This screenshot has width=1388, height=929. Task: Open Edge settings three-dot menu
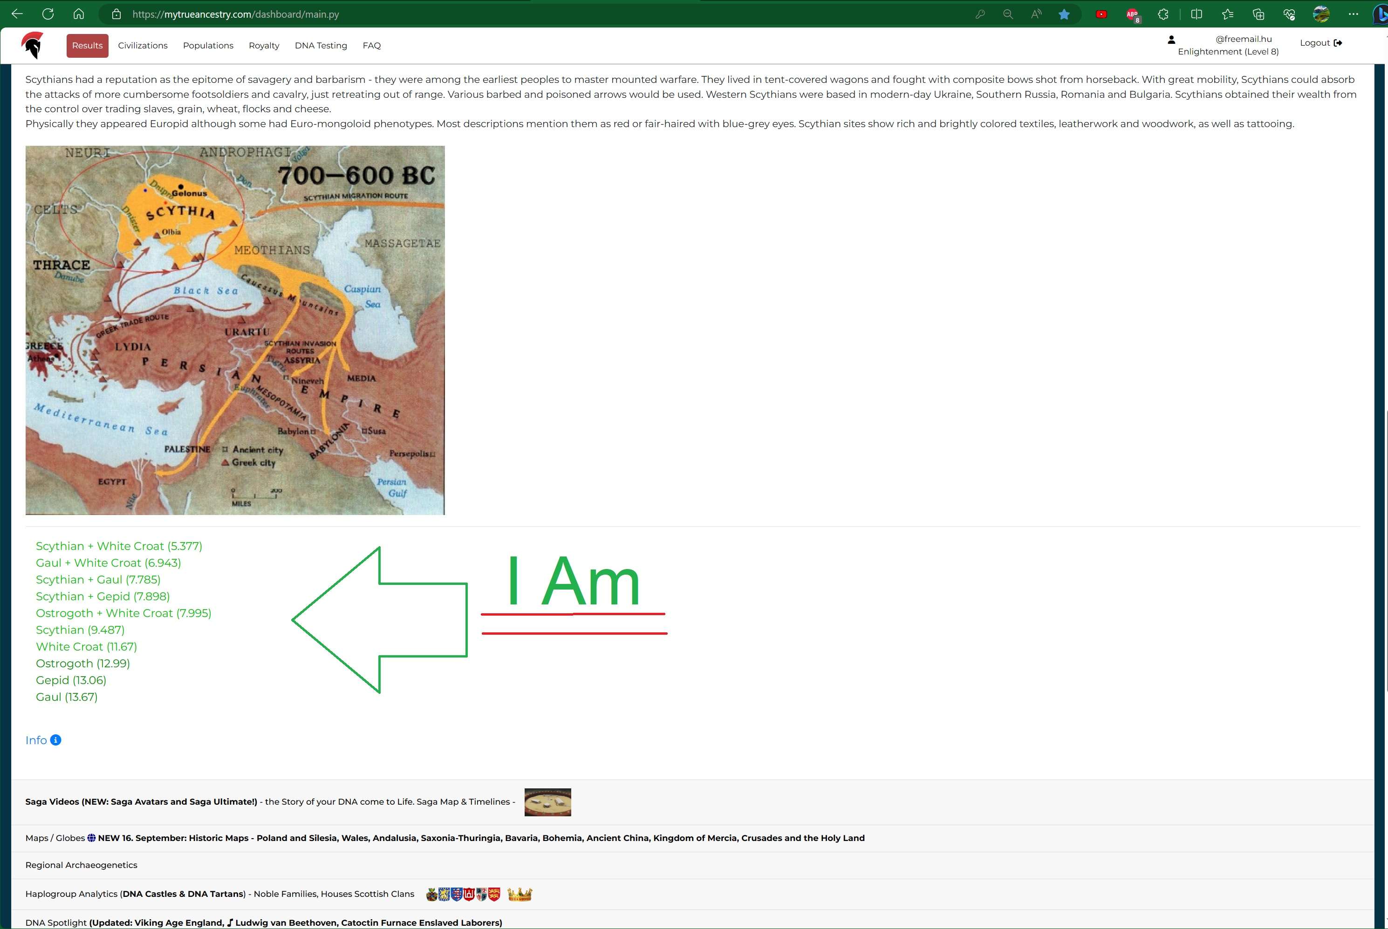(1353, 14)
